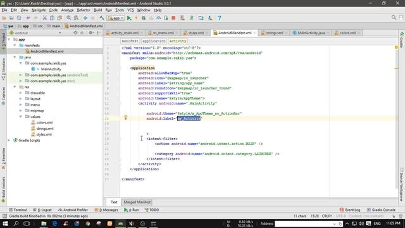Open the Event Log
The height and width of the screenshot is (228, 405).
[x=350, y=210]
